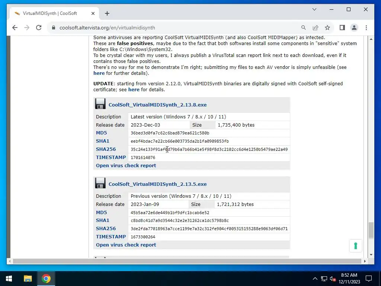
Task: Click SHA1 label of version 2.13.5
Action: coord(103,220)
